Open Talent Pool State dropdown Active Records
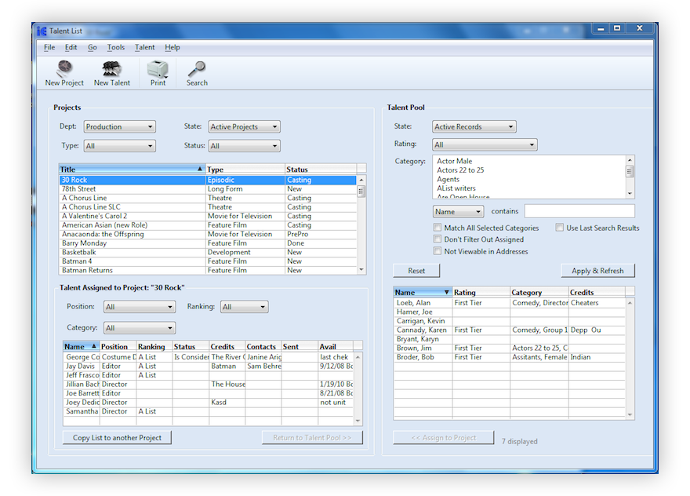This screenshot has width=690, height=496. pos(474,126)
